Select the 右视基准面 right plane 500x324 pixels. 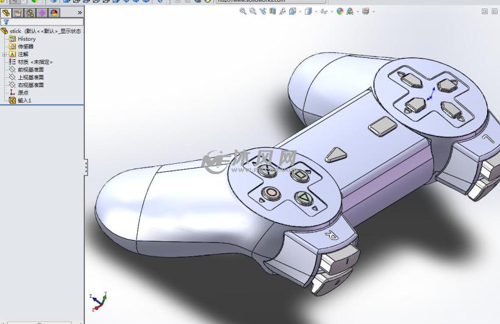pyautogui.click(x=26, y=85)
